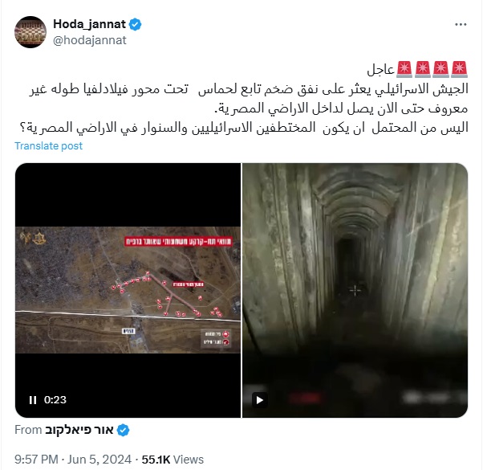Image resolution: width=483 pixels, height=470 pixels.
Task: Click the Hoda_jannat profile avatar
Action: pos(30,32)
